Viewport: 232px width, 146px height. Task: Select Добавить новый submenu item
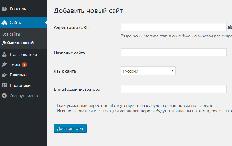coord(18,42)
